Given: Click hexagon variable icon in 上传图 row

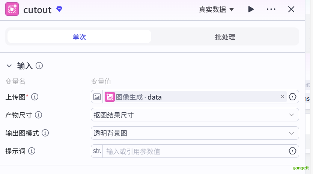Looking at the screenshot, I should coord(293,97).
